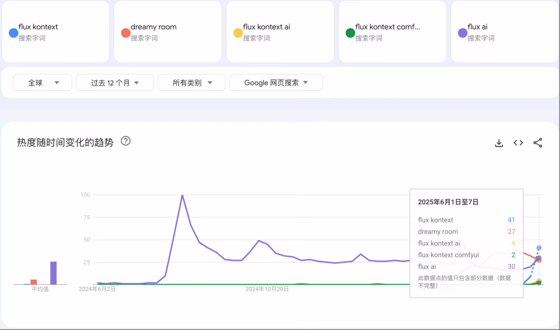Click the 2024年10月20日 axis label
Viewport: 560px width, 330px height.
(267, 289)
